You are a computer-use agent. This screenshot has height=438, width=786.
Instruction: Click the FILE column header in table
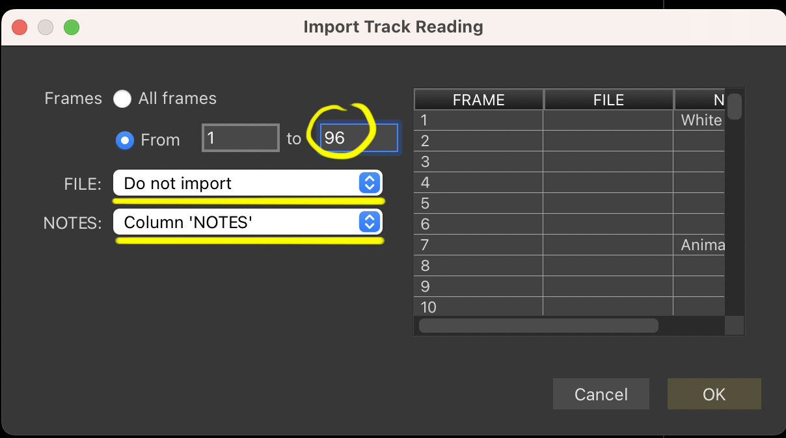(x=609, y=99)
